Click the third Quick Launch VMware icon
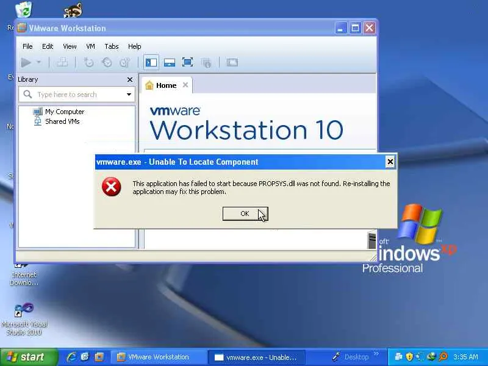This screenshot has width=488, height=366. (99, 357)
